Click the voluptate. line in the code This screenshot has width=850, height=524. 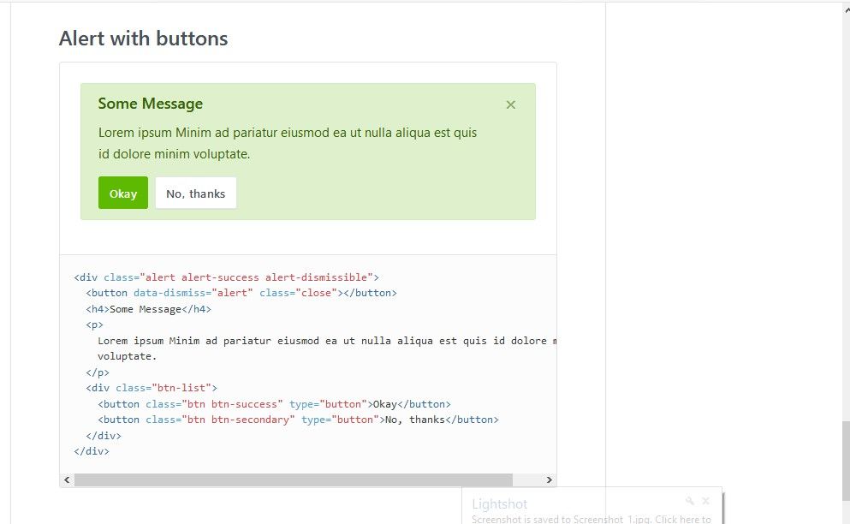point(127,356)
